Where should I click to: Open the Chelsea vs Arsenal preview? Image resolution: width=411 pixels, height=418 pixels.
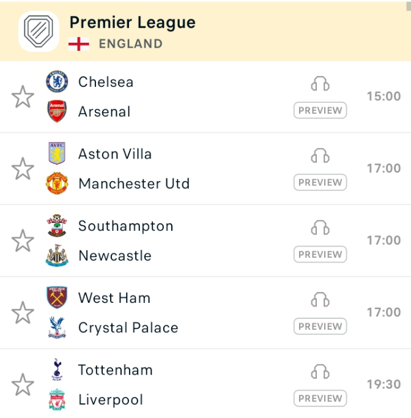[x=320, y=110]
